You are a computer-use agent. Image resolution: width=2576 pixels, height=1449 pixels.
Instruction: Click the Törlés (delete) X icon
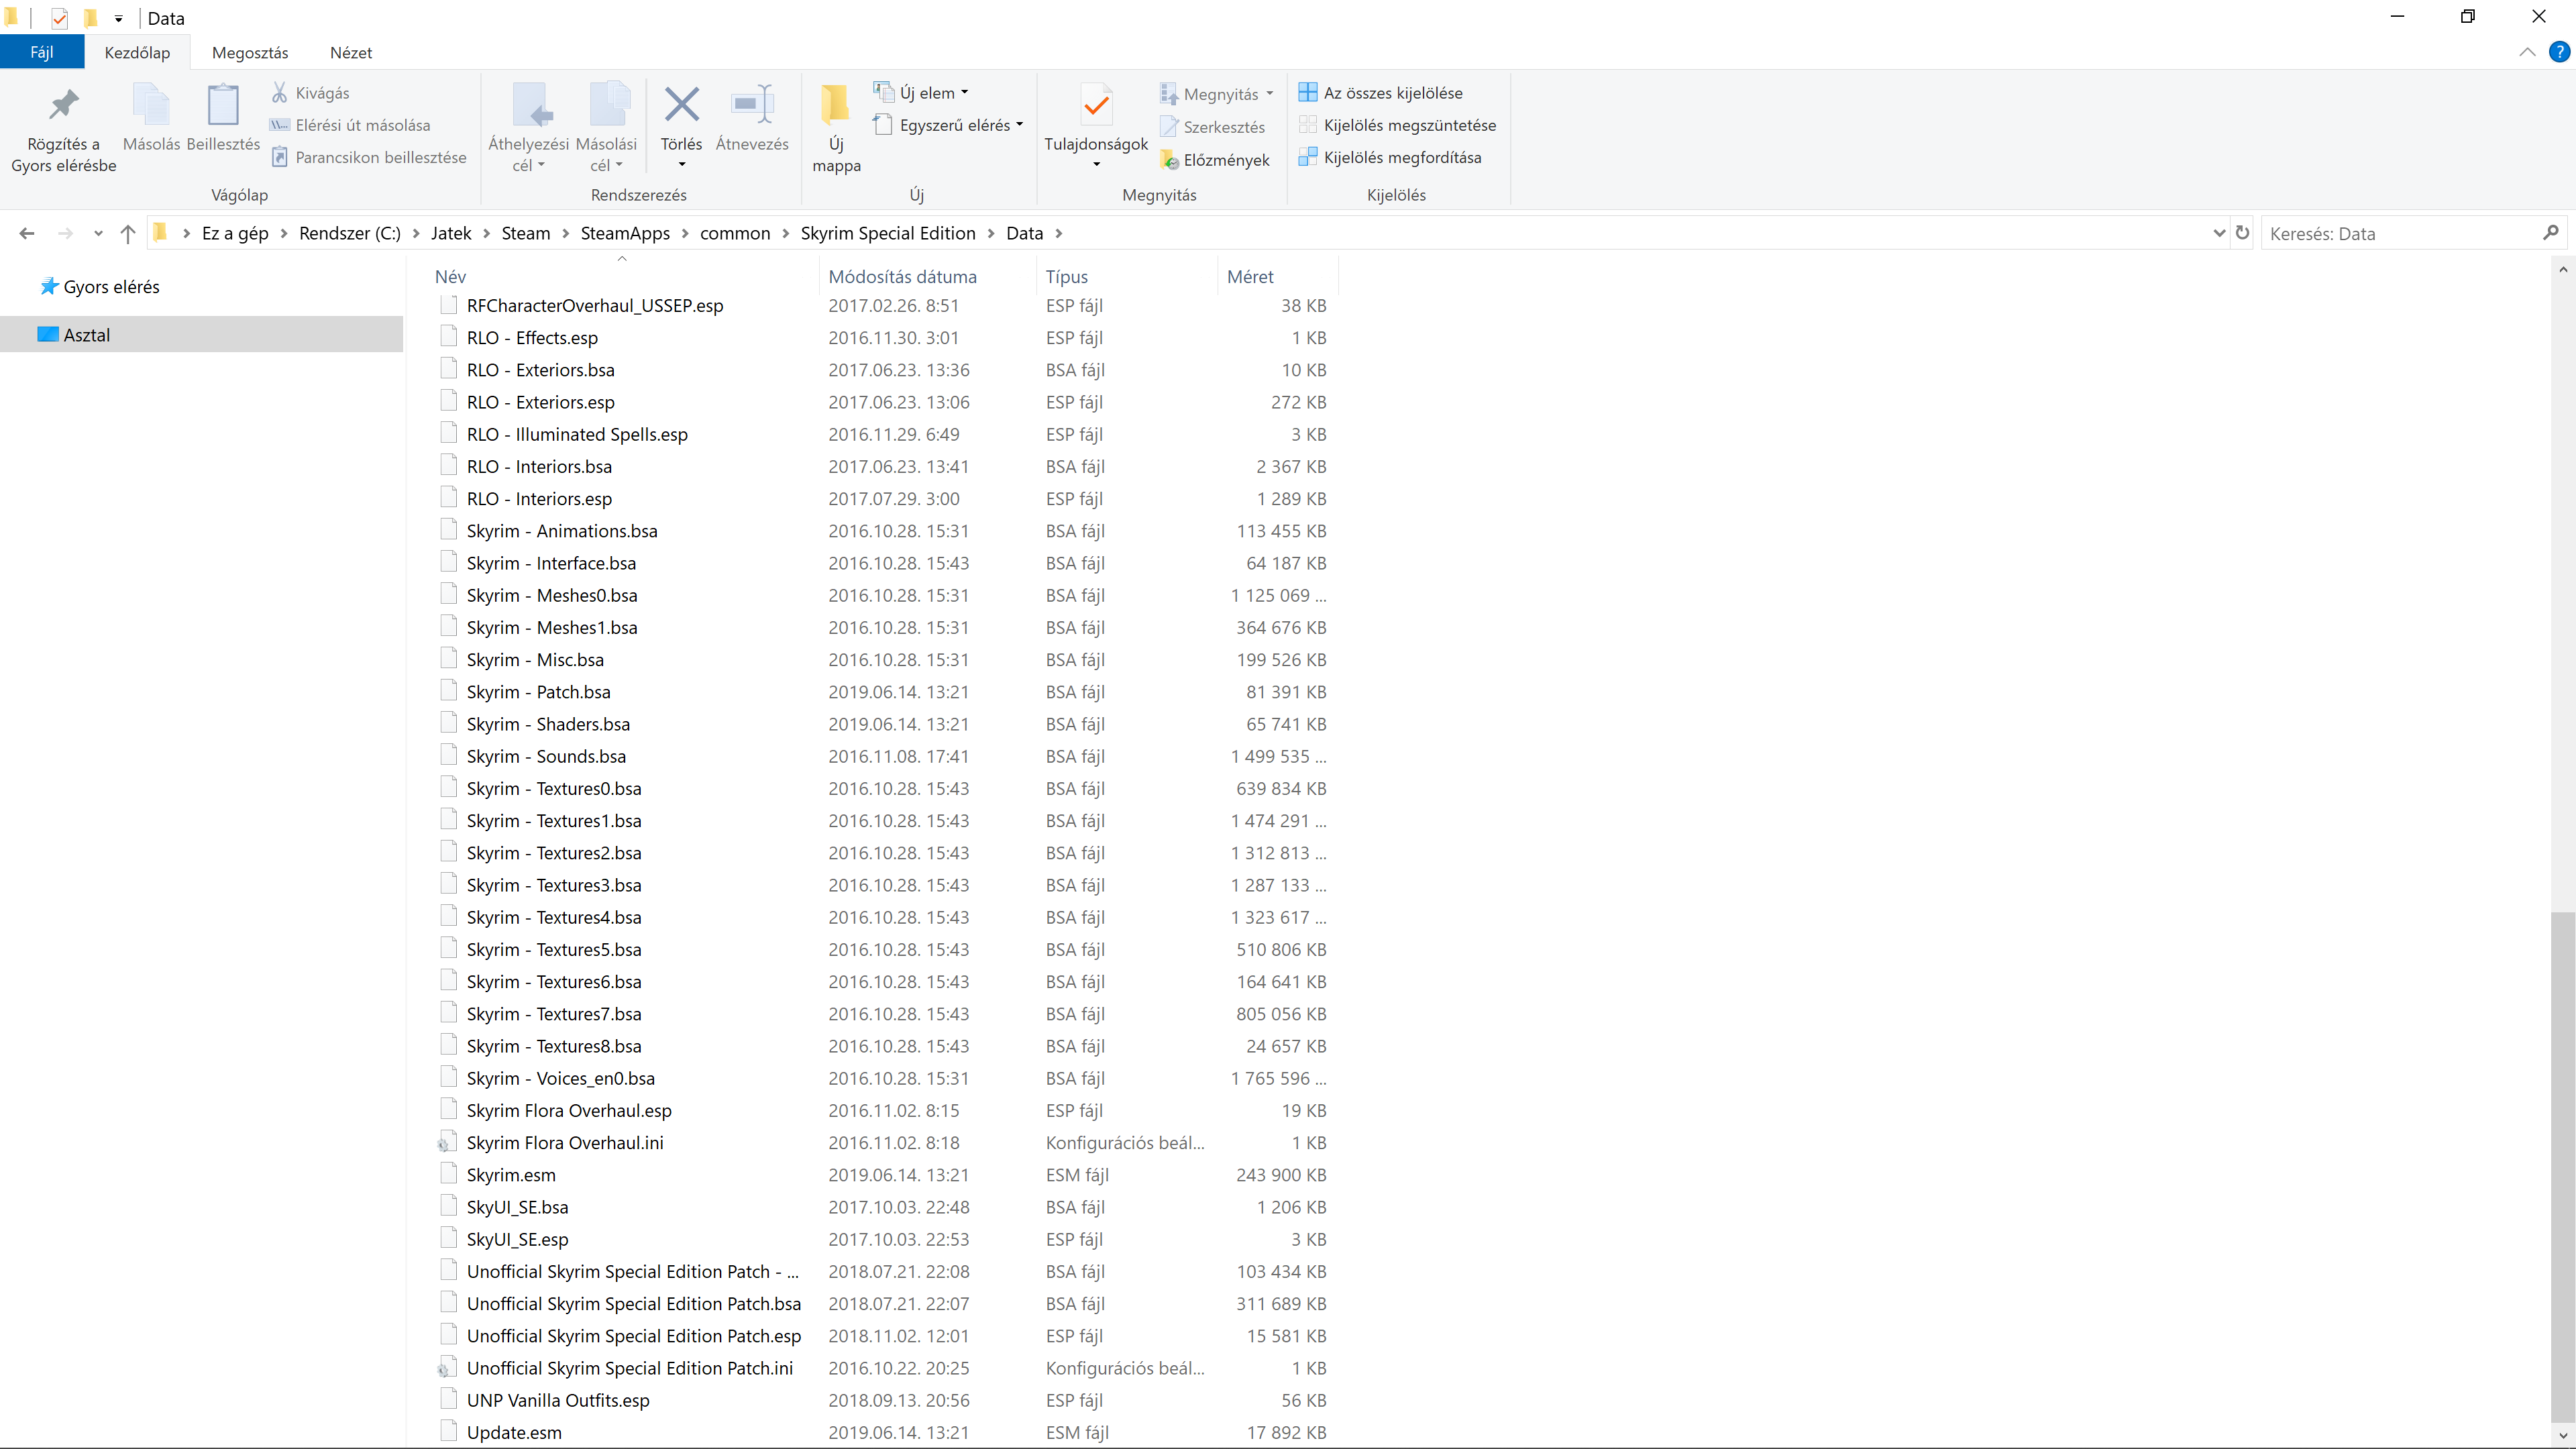pyautogui.click(x=681, y=105)
